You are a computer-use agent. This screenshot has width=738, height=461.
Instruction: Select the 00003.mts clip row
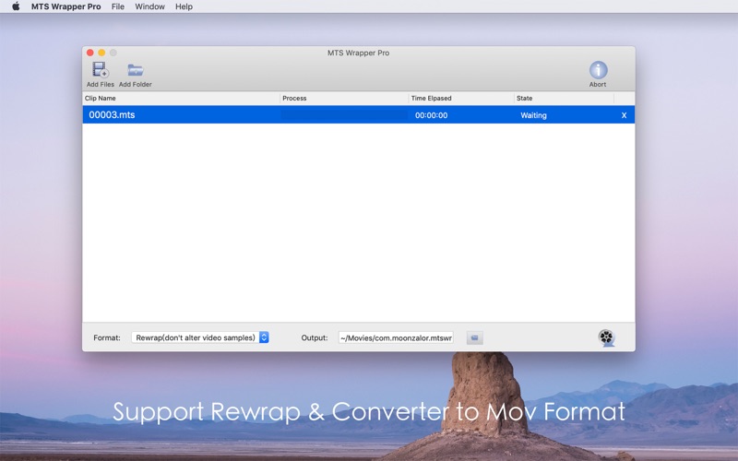click(359, 115)
